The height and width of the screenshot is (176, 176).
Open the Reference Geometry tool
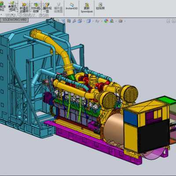(13, 7)
